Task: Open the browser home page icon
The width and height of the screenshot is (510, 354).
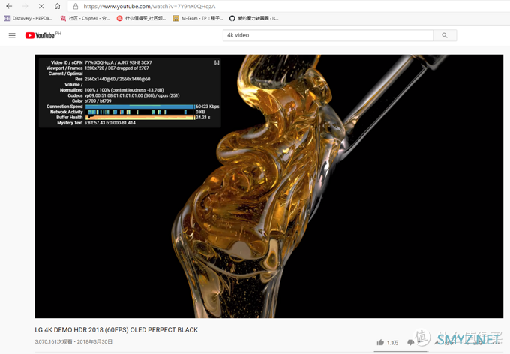Action: coord(57,6)
